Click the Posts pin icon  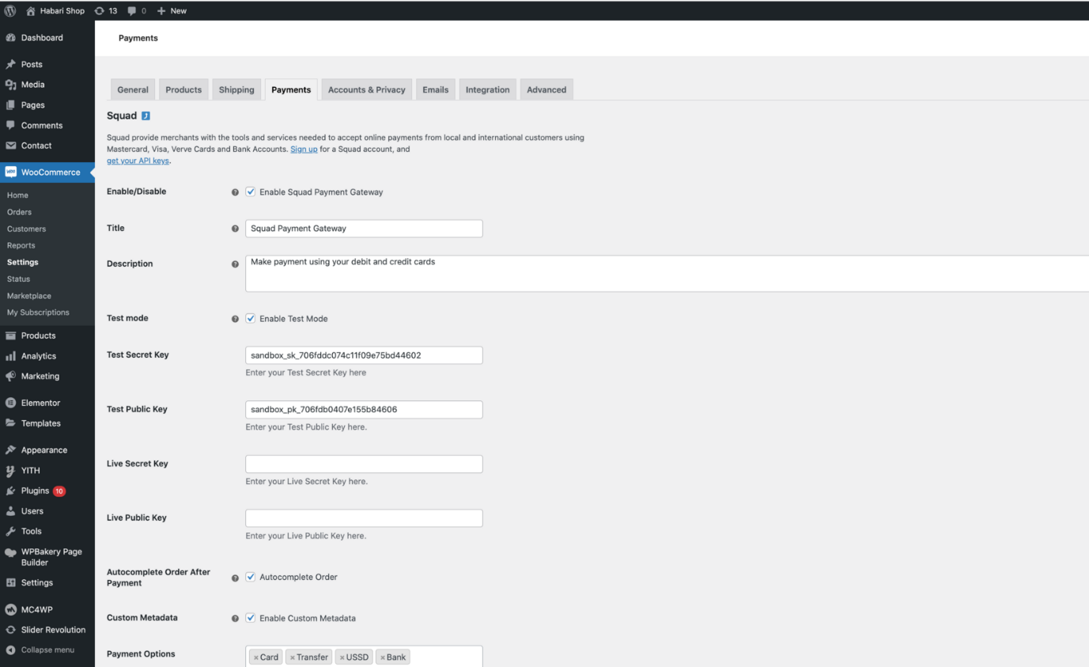point(10,64)
